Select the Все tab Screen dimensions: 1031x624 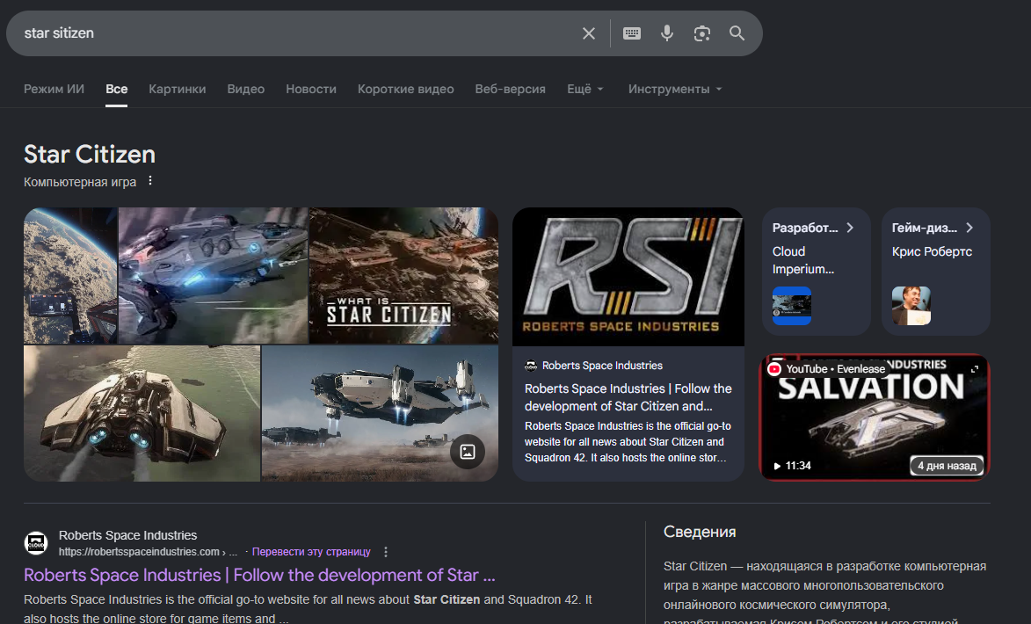click(116, 89)
